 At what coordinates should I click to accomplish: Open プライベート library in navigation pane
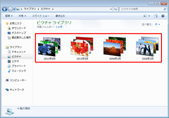click(19, 66)
